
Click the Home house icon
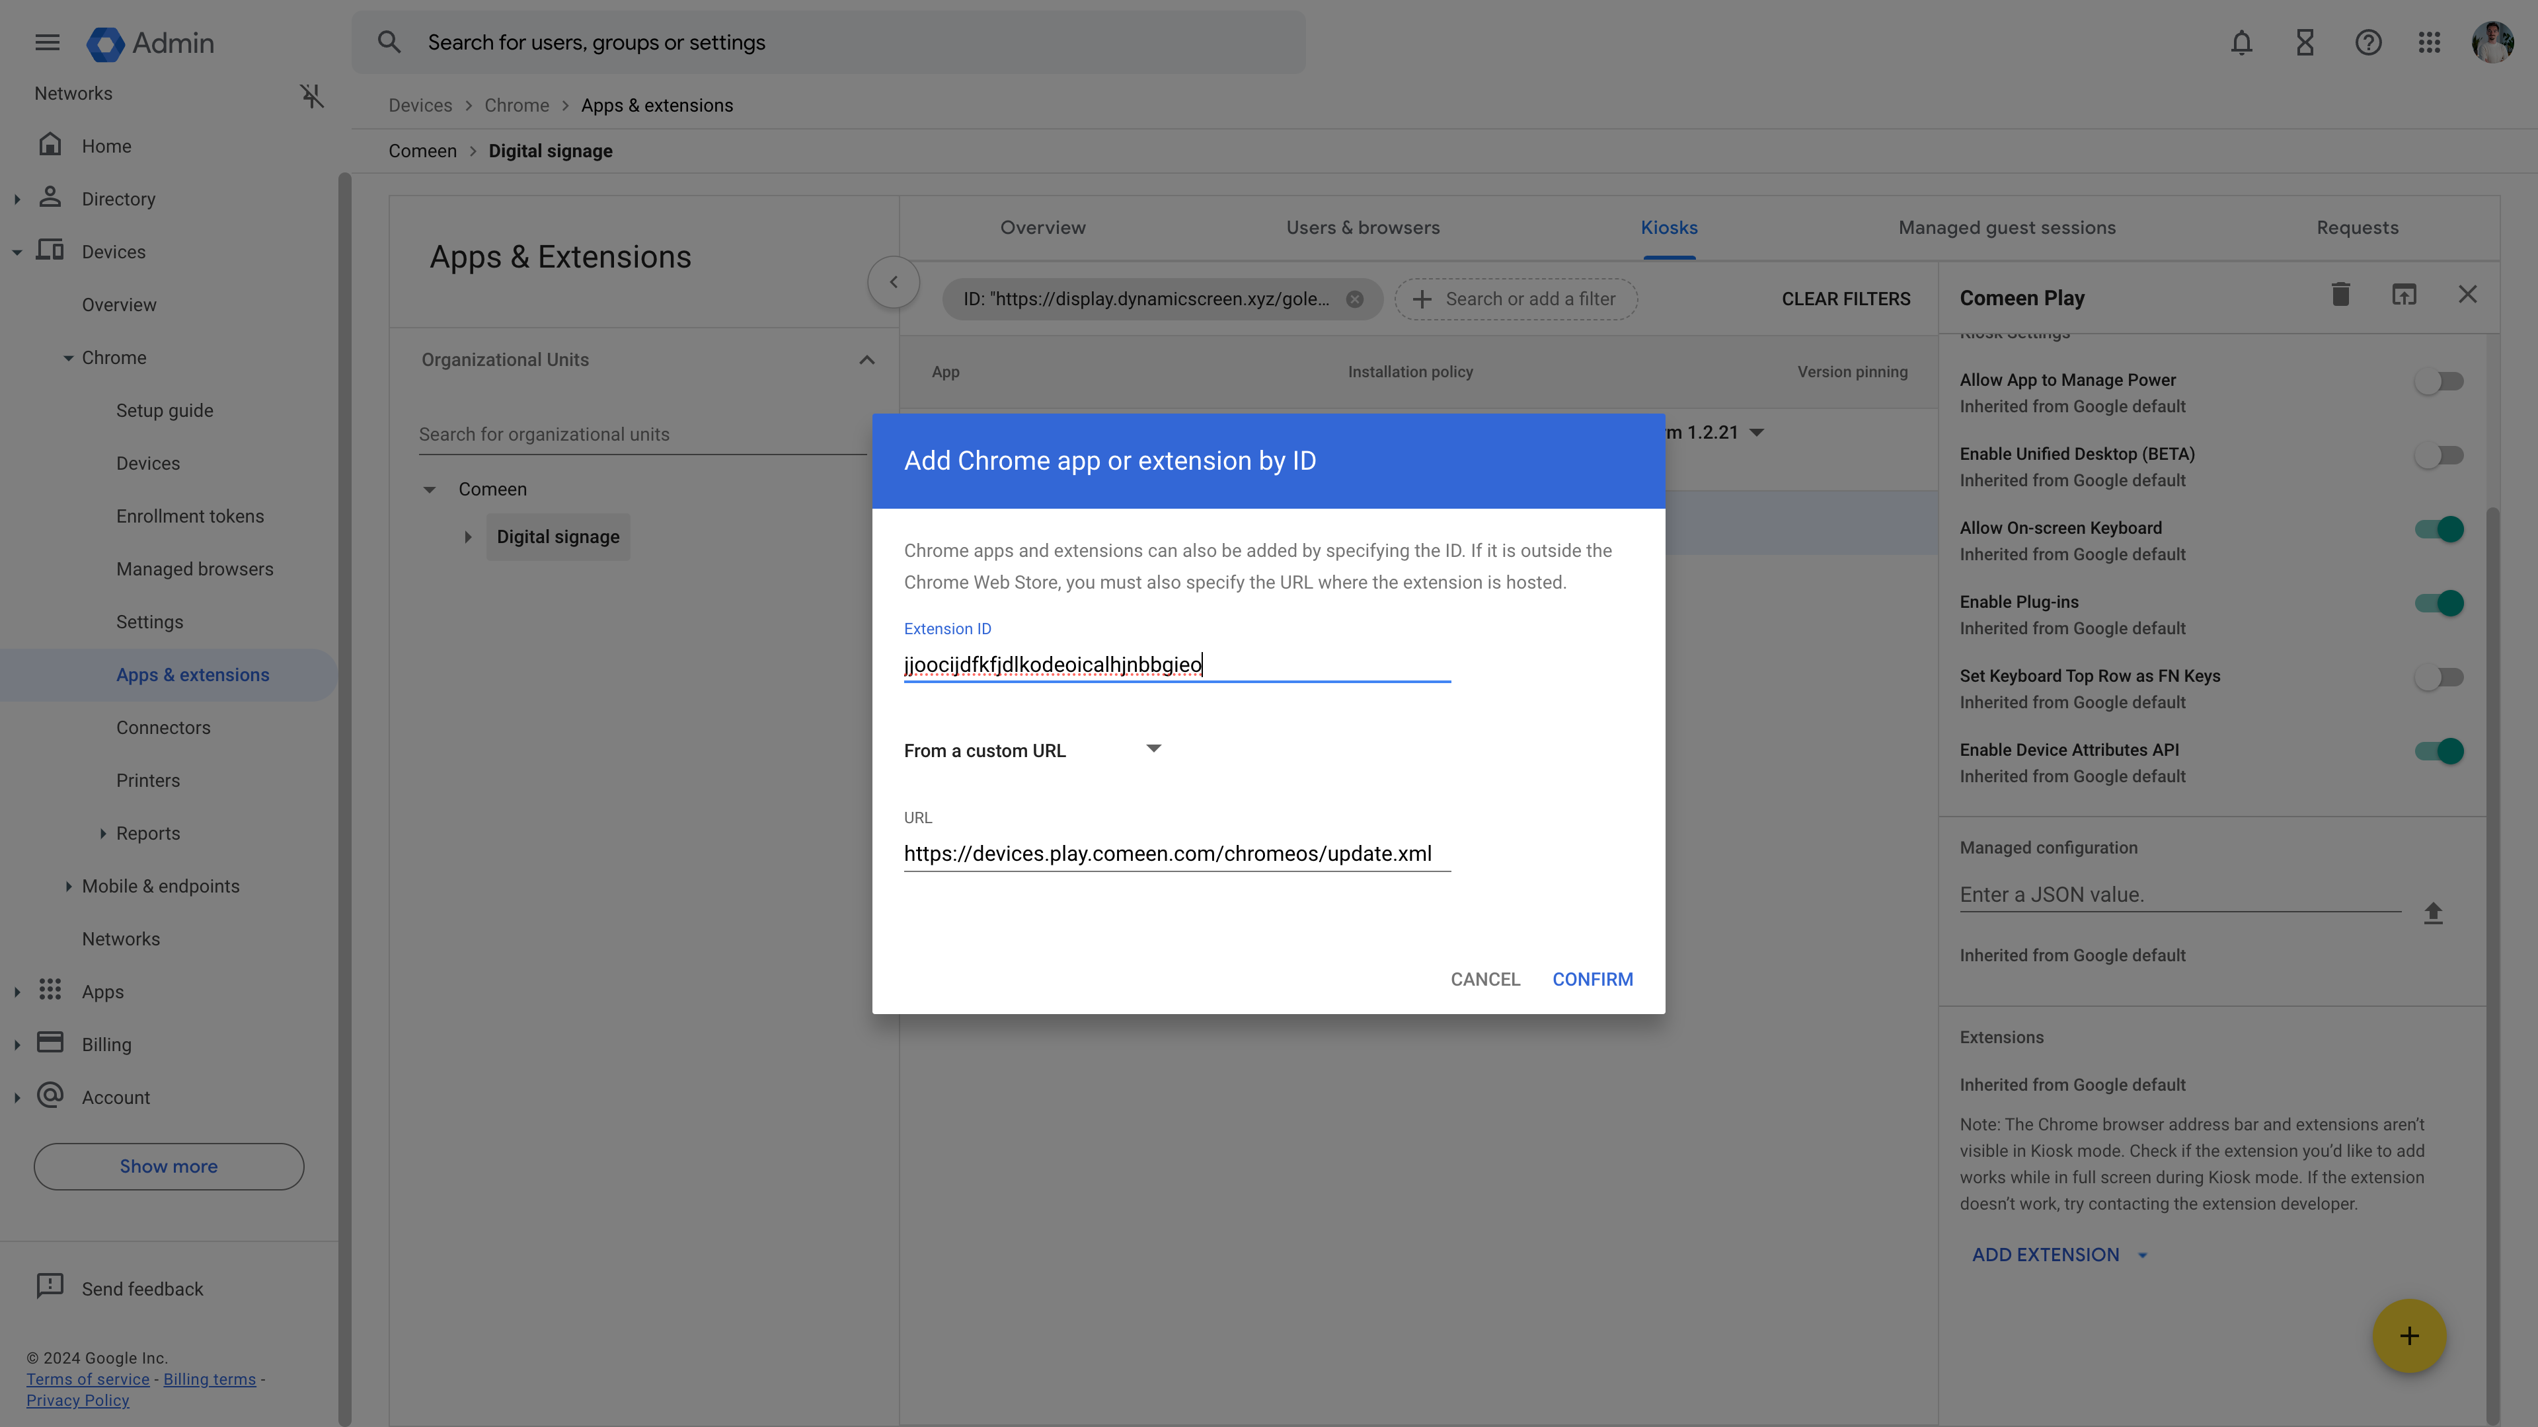[x=50, y=145]
